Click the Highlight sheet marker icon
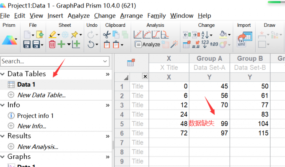 coord(52,34)
